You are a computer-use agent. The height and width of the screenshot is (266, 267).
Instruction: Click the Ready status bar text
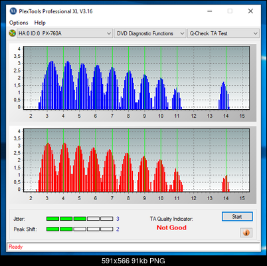tap(15, 247)
